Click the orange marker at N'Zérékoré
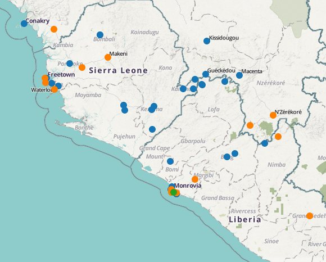 pyautogui.click(x=273, y=115)
